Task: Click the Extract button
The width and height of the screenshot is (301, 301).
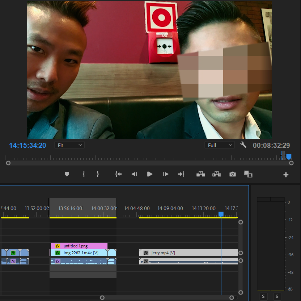Action: (216, 174)
